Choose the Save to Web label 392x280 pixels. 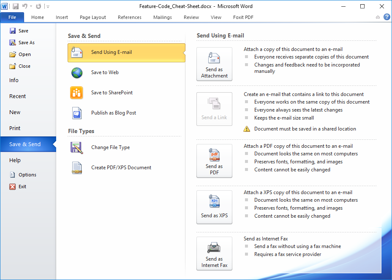[x=105, y=72]
